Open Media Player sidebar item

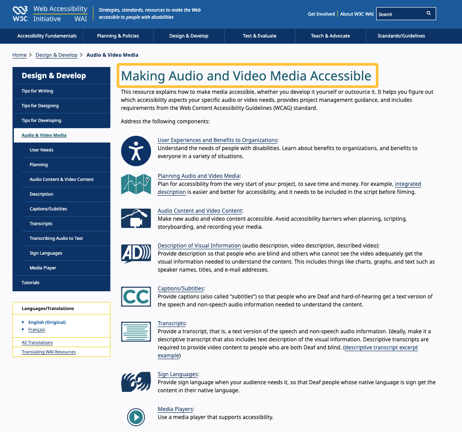[66, 268]
